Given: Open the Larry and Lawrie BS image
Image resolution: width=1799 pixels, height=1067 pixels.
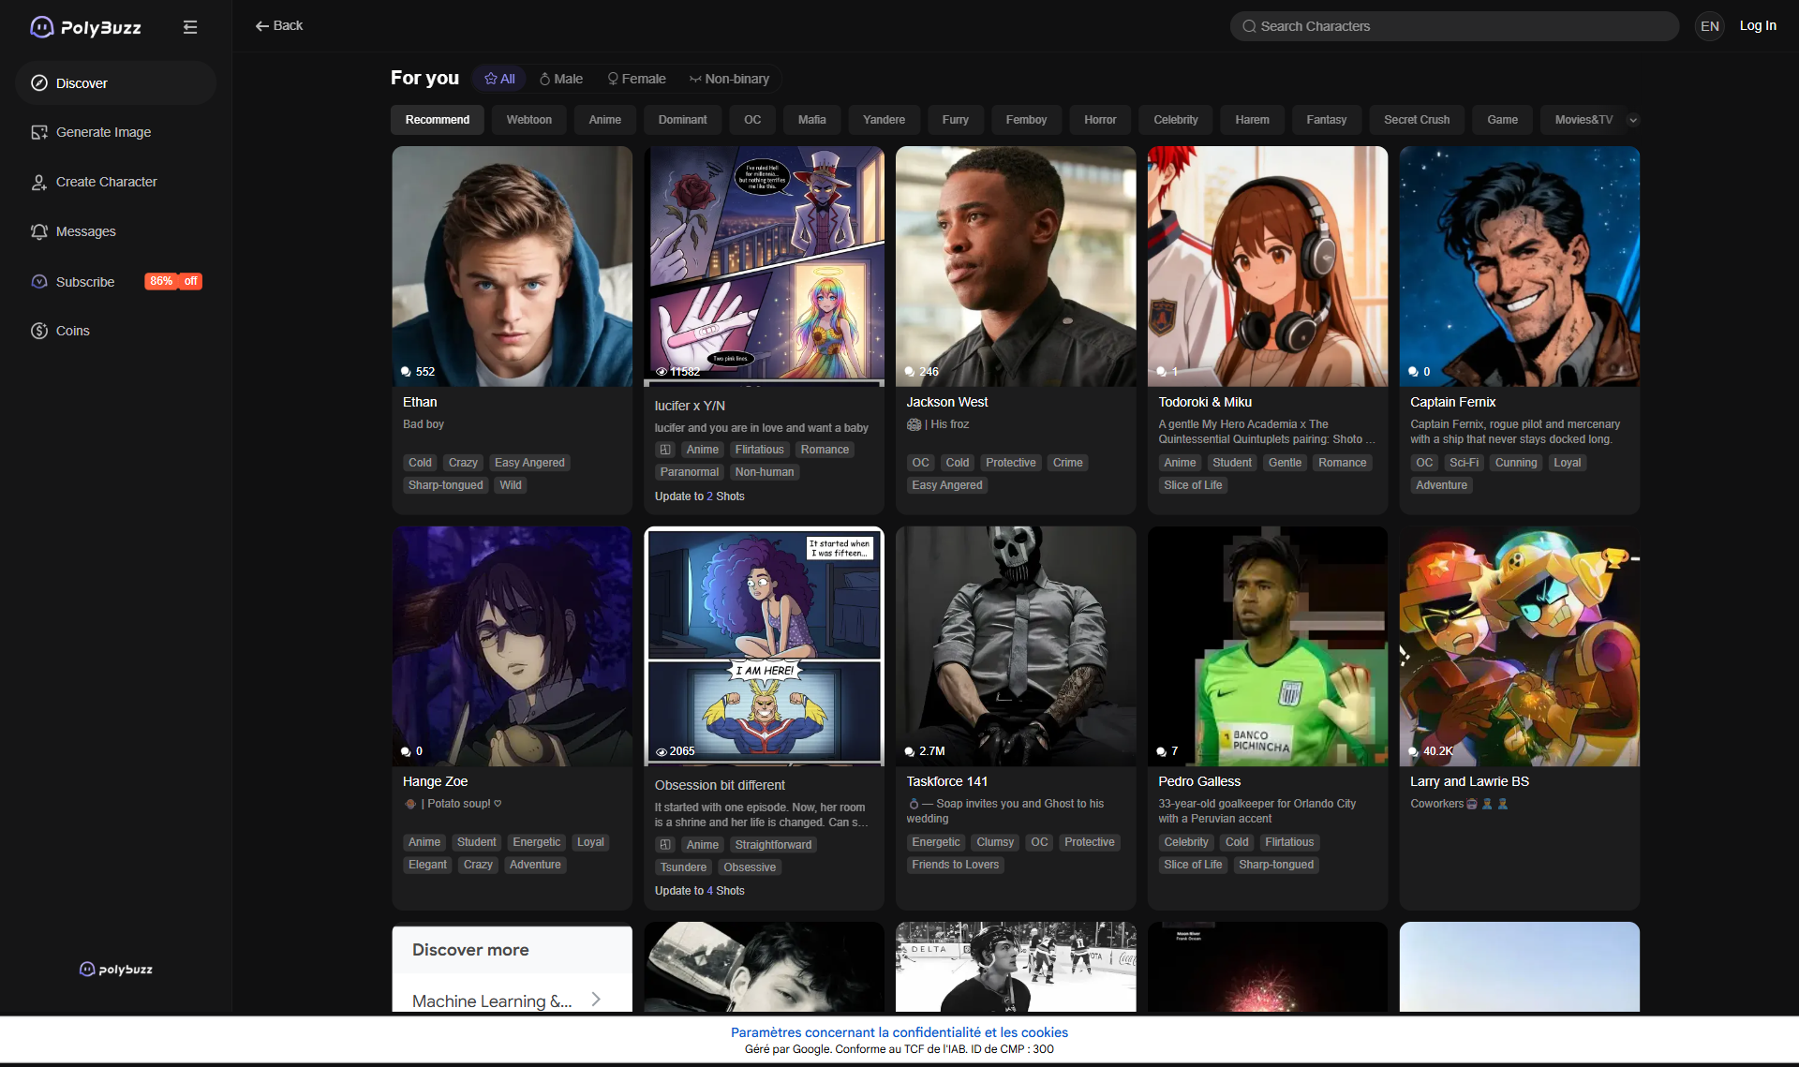Looking at the screenshot, I should tap(1520, 646).
